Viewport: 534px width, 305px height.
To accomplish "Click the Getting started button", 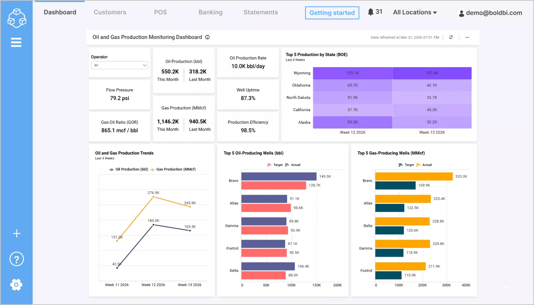I will tap(332, 13).
